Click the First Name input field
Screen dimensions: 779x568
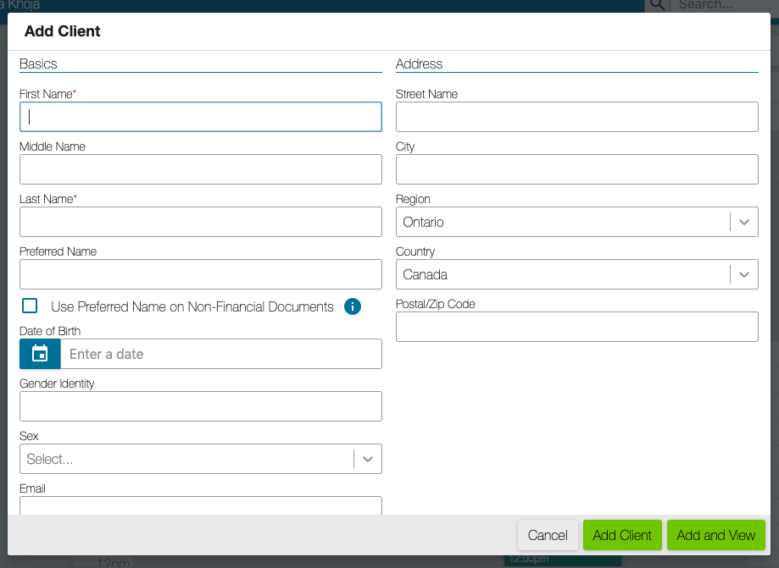click(x=200, y=116)
